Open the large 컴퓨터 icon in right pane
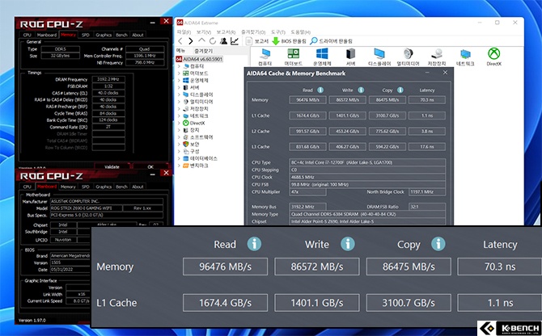The image size is (542, 336). (265, 57)
